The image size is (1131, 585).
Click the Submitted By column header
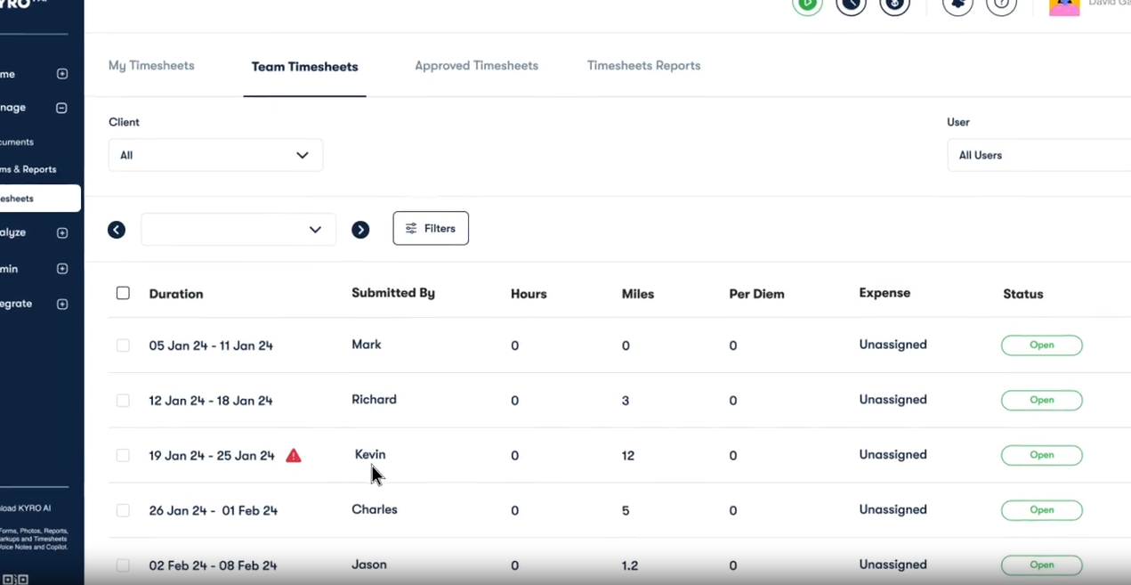[393, 293]
